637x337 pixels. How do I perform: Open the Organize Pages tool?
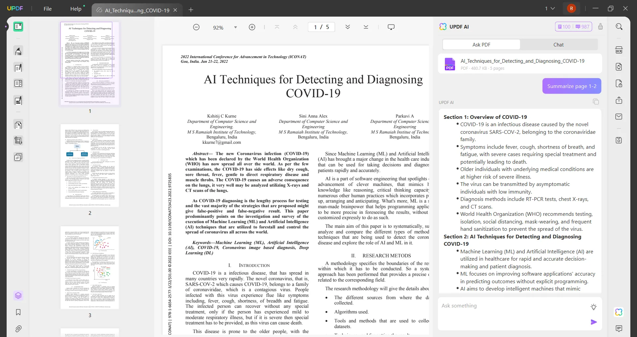(x=18, y=83)
